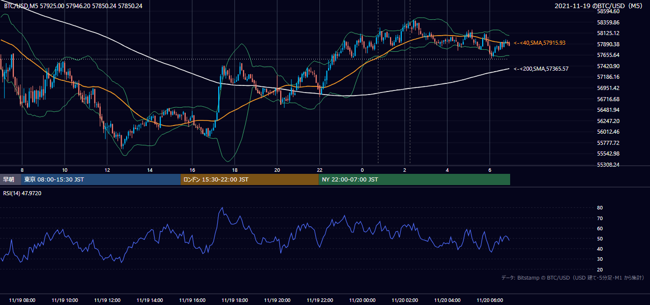Click bottom time label 11/19 16:00
Viewport: 650px width, 305px height.
[192, 300]
